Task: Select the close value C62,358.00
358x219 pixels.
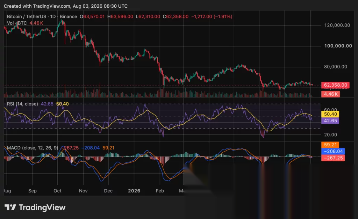Action: tap(176, 17)
